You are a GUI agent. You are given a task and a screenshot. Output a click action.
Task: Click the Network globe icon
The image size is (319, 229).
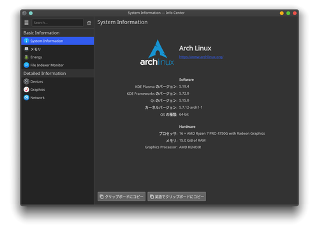[x=26, y=97]
